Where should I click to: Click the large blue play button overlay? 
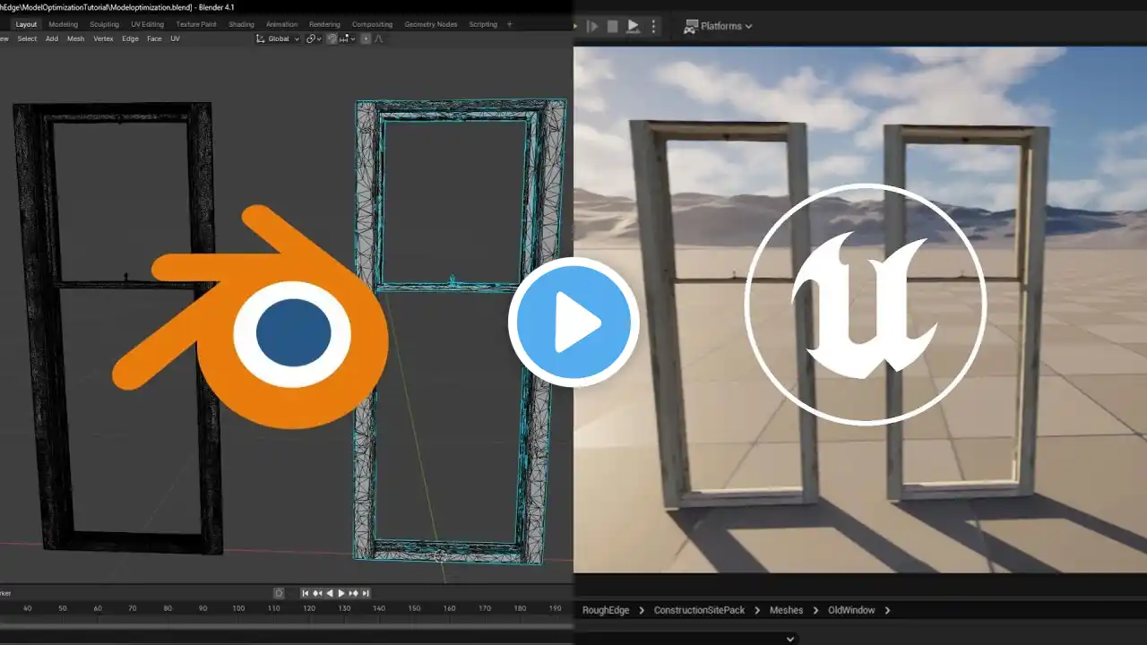coord(573,322)
